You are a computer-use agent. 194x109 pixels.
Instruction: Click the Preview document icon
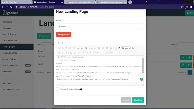pyautogui.click(x=133, y=49)
